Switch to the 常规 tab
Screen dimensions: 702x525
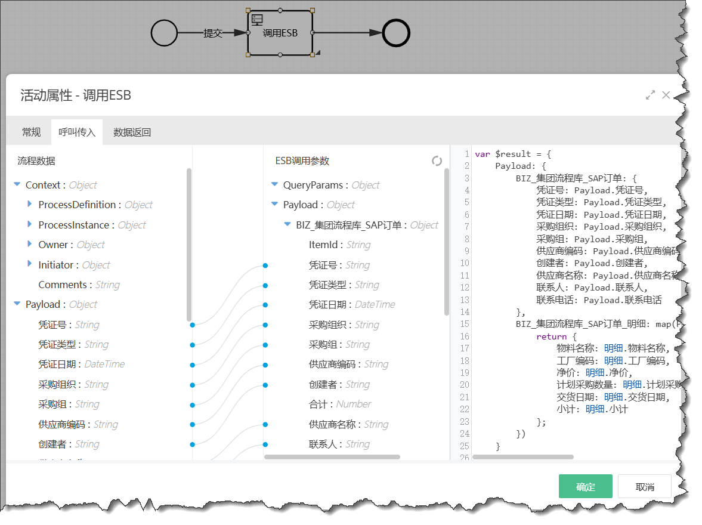[31, 132]
